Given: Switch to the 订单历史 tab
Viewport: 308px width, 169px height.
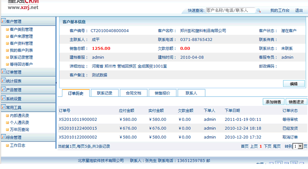Looking at the screenshot, I should click(76, 93).
